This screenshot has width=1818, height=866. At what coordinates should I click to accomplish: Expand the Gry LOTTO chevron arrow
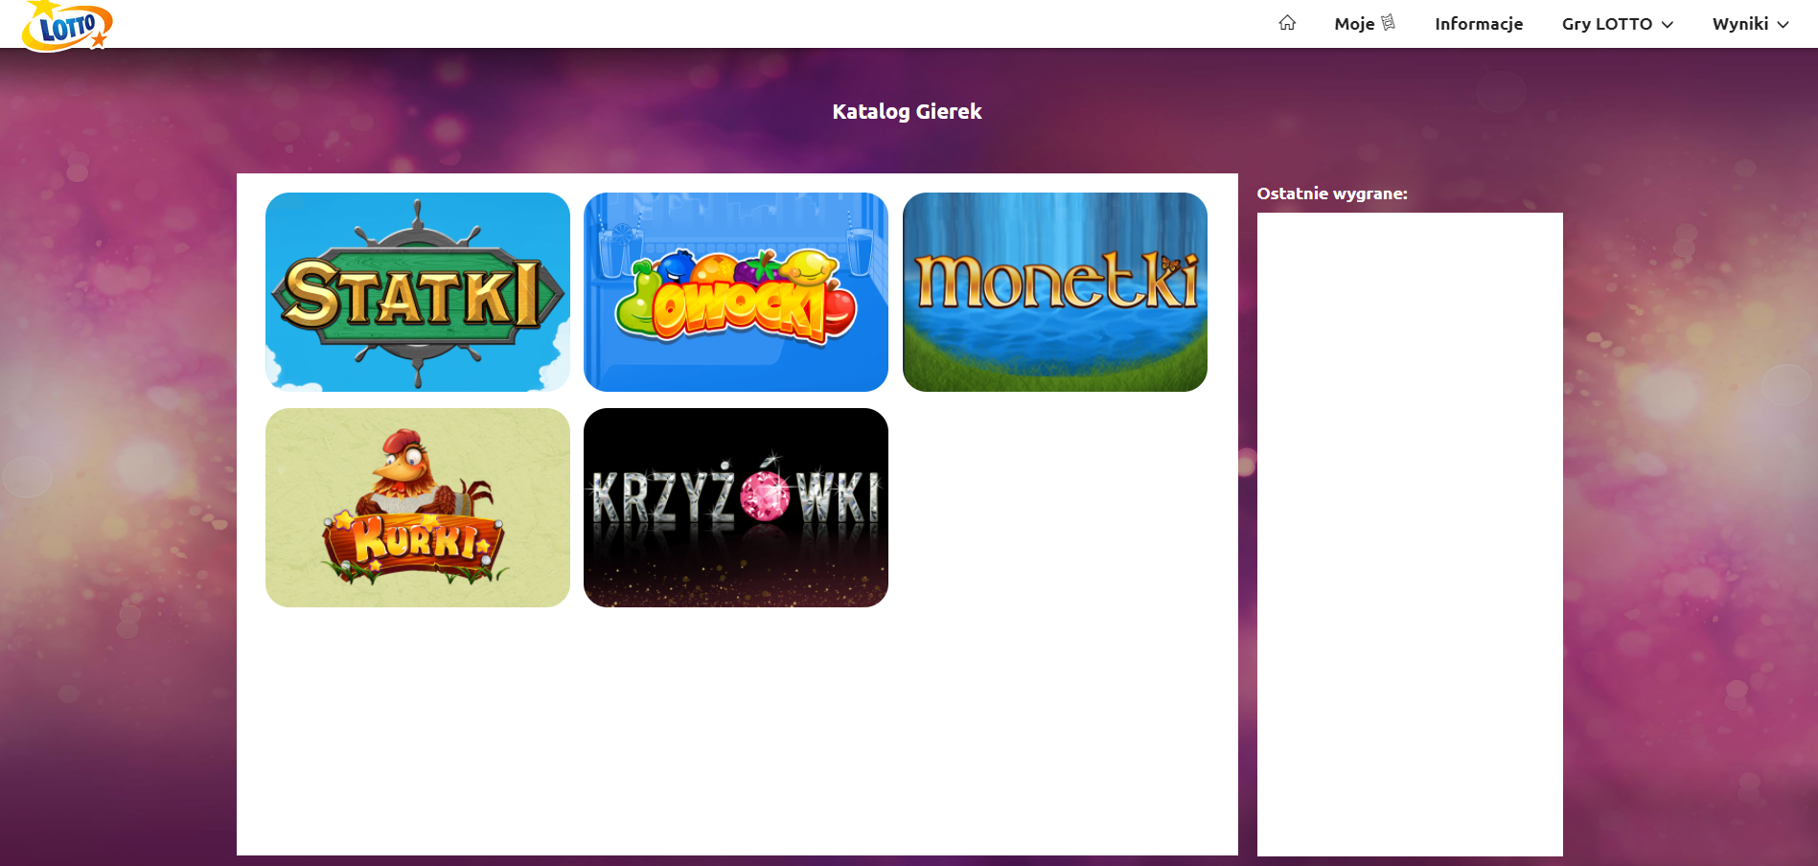click(1668, 24)
